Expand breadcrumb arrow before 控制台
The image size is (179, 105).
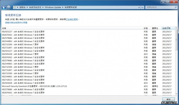click(18, 8)
